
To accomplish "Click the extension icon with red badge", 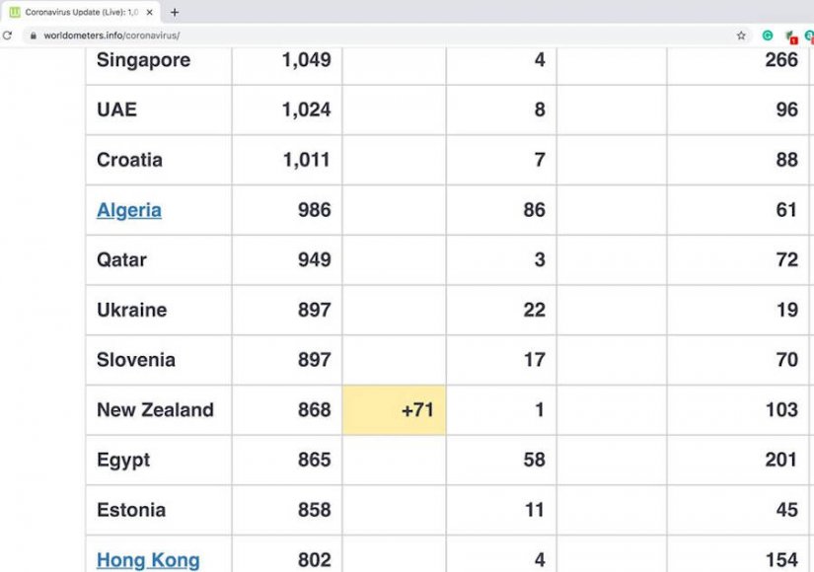I will click(790, 36).
